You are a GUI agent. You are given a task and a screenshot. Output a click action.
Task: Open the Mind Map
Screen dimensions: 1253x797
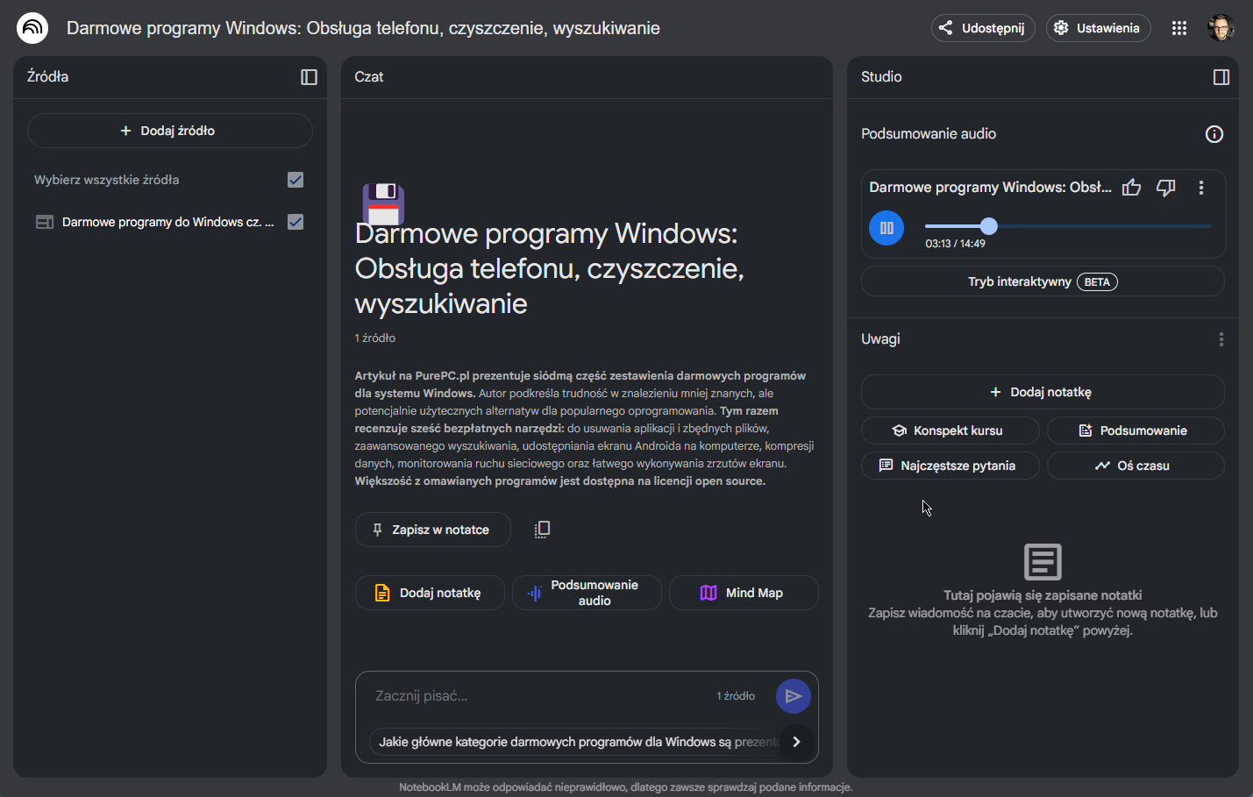coord(743,593)
